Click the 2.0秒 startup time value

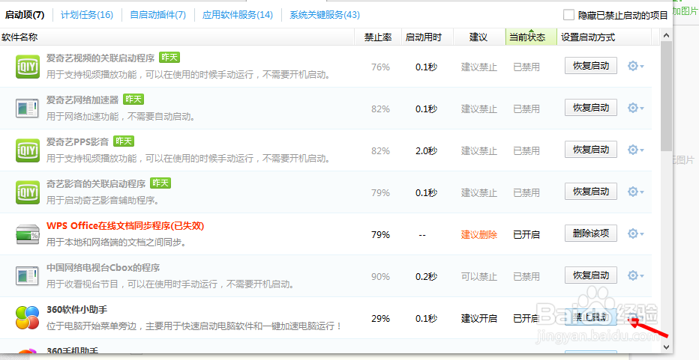pos(426,151)
